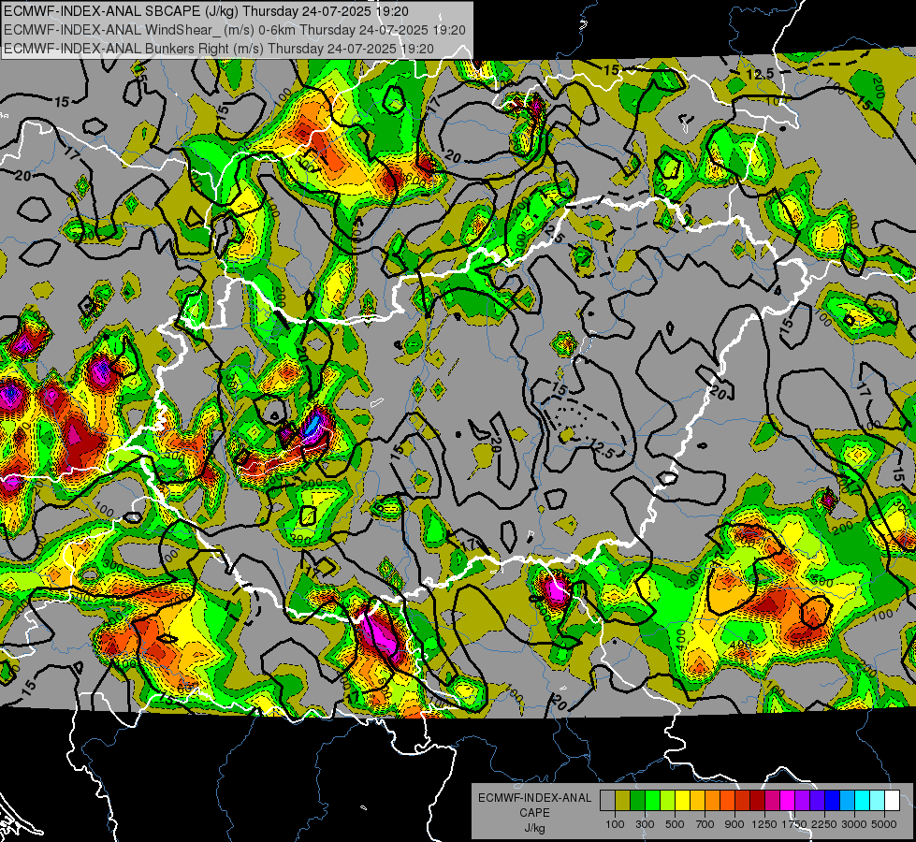Click the legend label 3000
Image resolution: width=916 pixels, height=842 pixels.
pyautogui.click(x=854, y=824)
